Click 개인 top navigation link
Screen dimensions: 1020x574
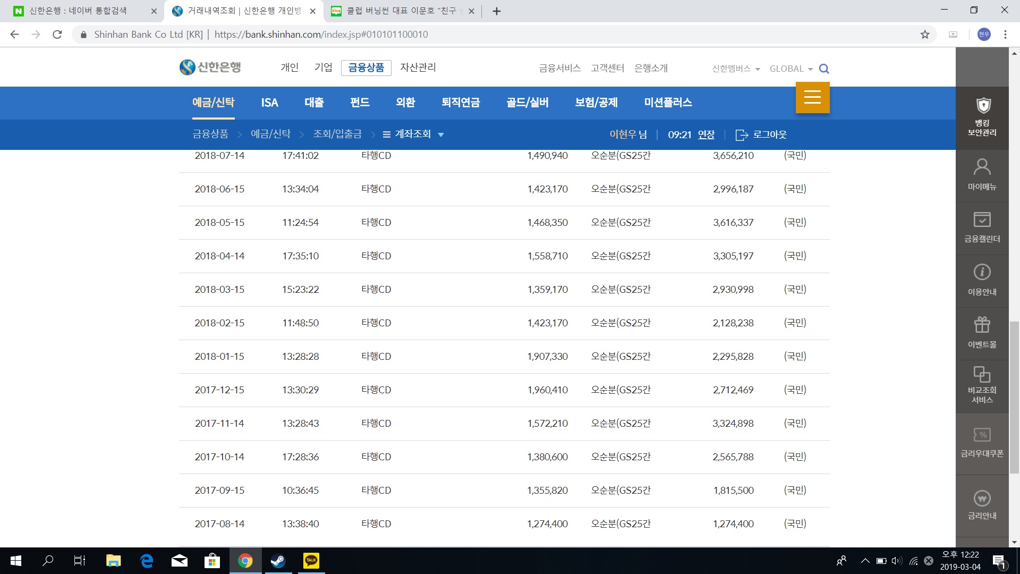pyautogui.click(x=290, y=67)
